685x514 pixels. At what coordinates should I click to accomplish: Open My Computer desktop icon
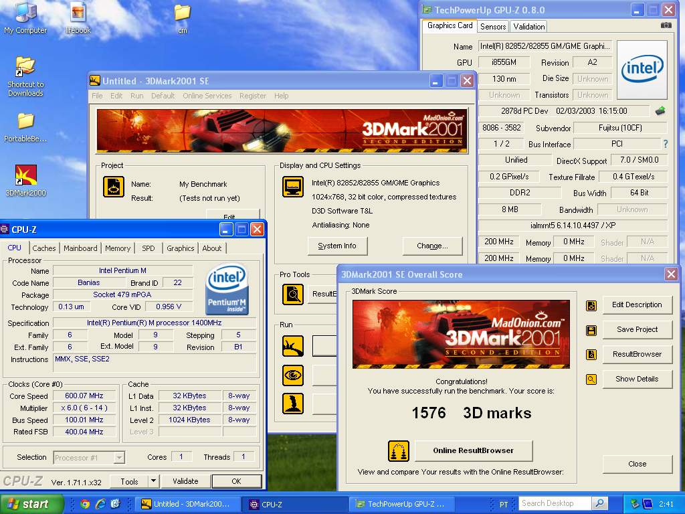click(x=25, y=17)
